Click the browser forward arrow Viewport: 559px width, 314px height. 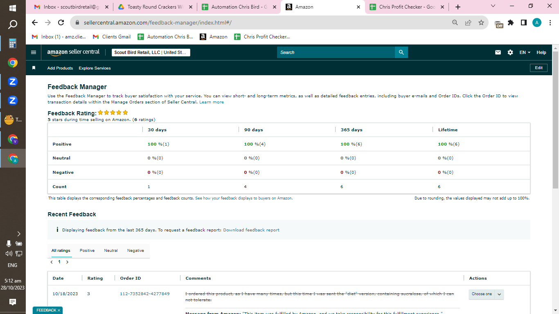coord(48,23)
